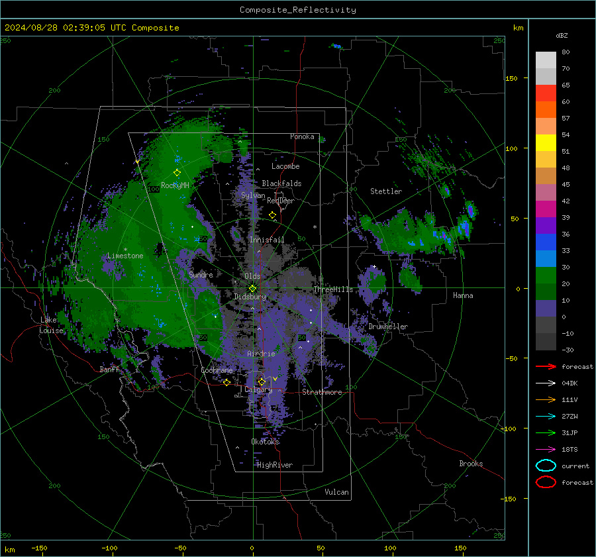The image size is (596, 557).
Task: Click the yellow diamond marker above Calgary label
Action: click(262, 381)
